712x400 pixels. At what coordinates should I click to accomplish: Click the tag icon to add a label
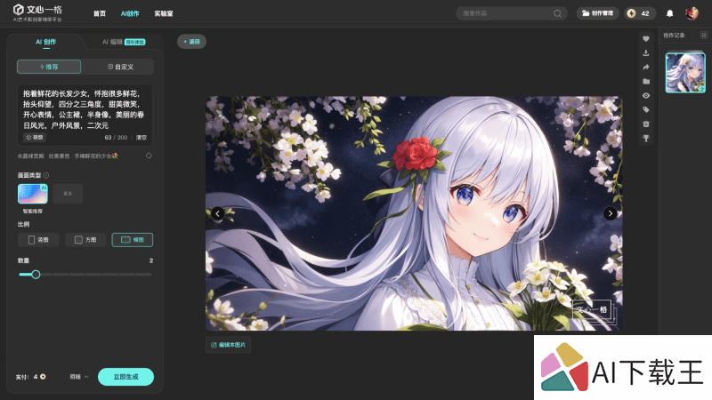(646, 109)
